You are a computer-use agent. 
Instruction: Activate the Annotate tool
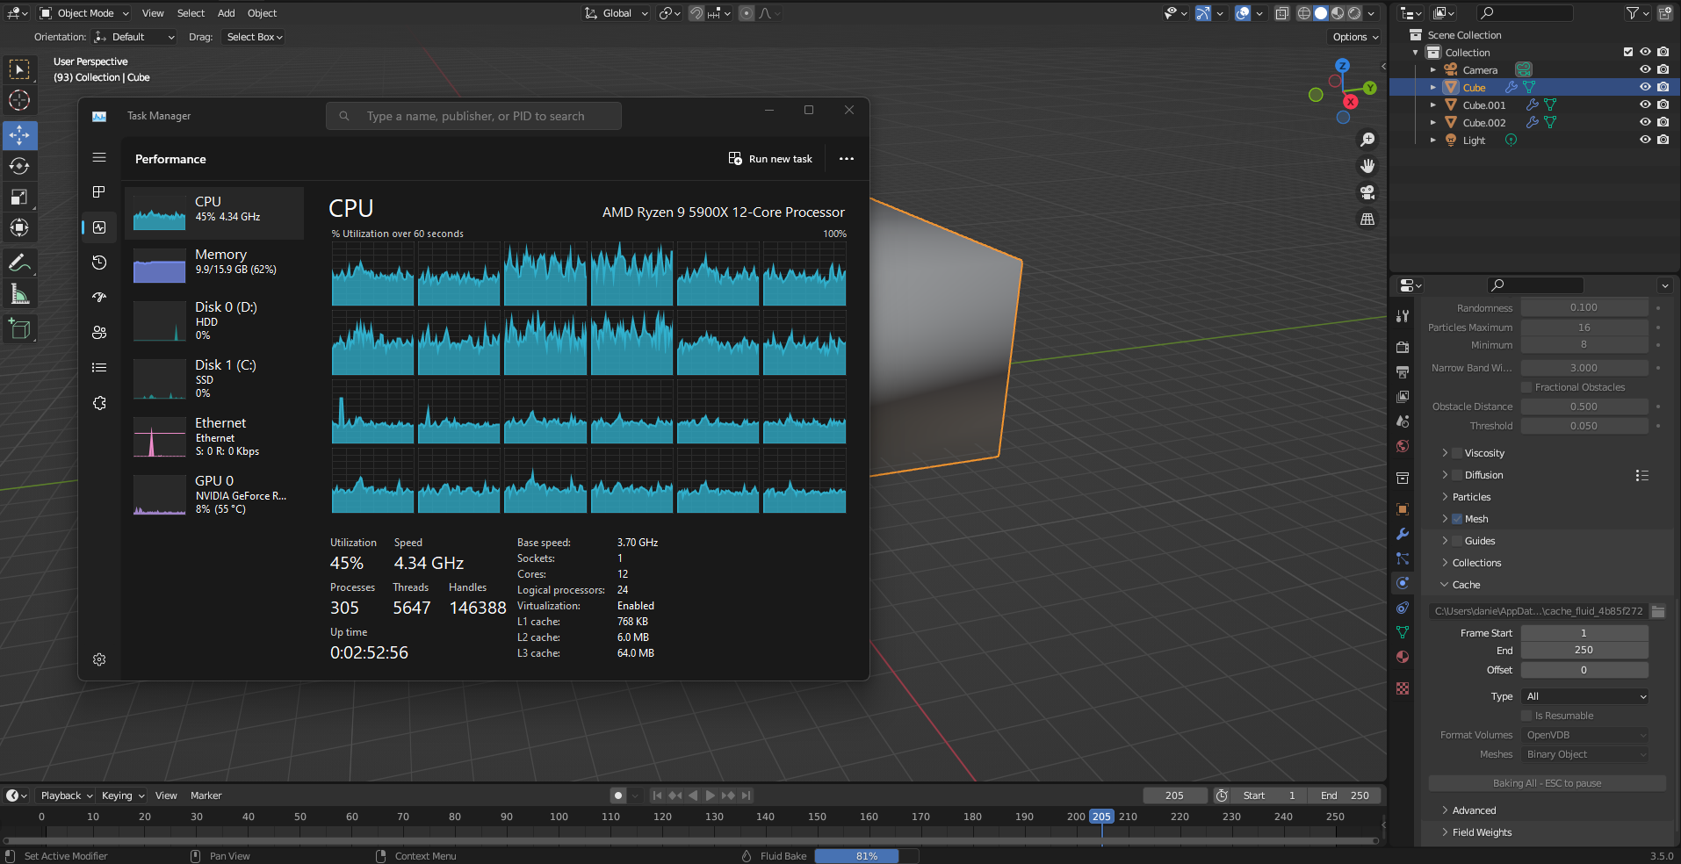pyautogui.click(x=19, y=263)
